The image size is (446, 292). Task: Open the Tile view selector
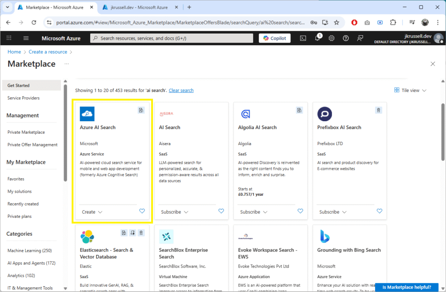point(410,90)
